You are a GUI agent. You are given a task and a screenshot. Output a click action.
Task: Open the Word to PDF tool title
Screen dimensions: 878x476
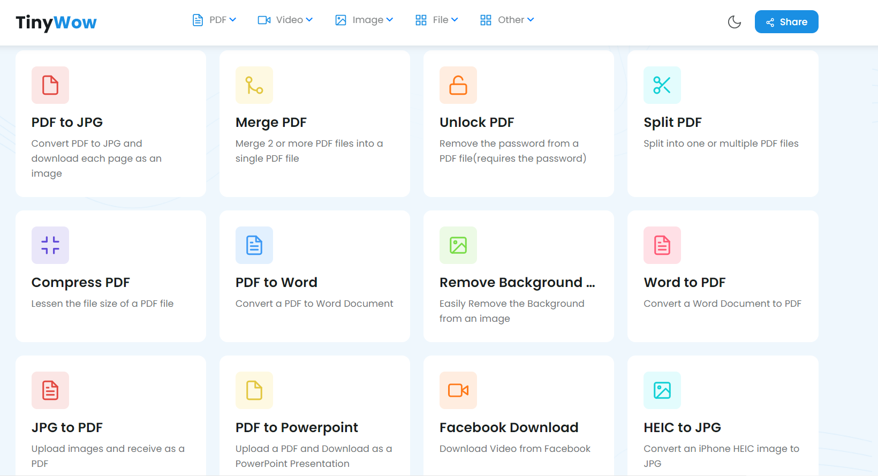tap(684, 283)
